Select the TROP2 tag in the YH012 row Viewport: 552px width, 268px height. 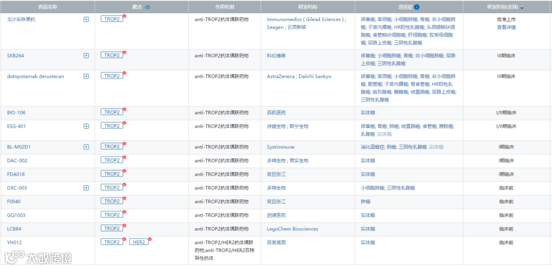point(112,242)
